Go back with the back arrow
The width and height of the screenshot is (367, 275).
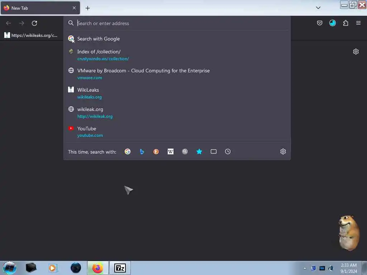(9, 23)
